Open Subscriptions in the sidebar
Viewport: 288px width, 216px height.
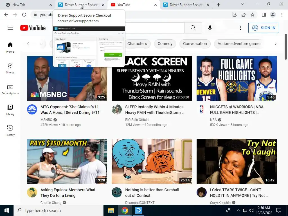click(x=10, y=89)
